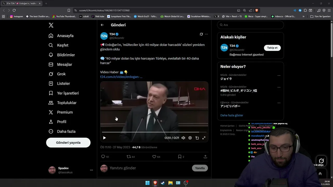Open cobalt bookmark
Image resolution: width=333 pixels, height=187 pixels.
84,16
